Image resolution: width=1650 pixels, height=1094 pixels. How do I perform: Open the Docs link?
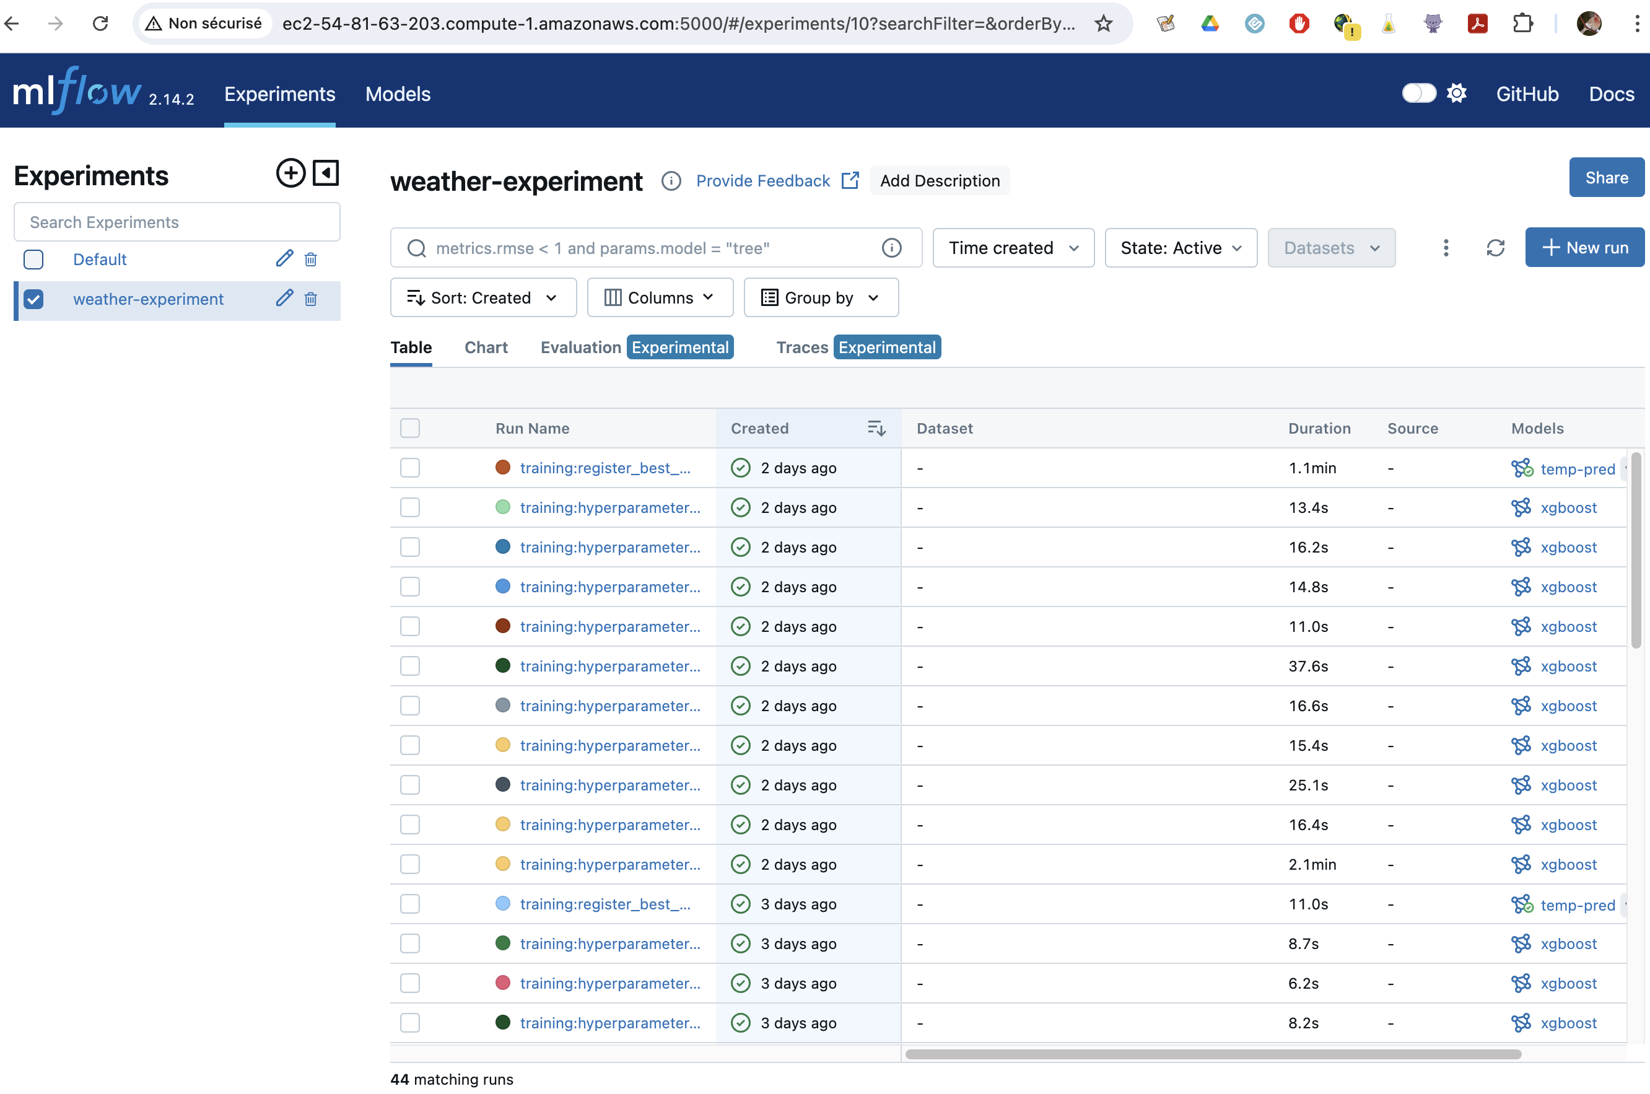1611,94
